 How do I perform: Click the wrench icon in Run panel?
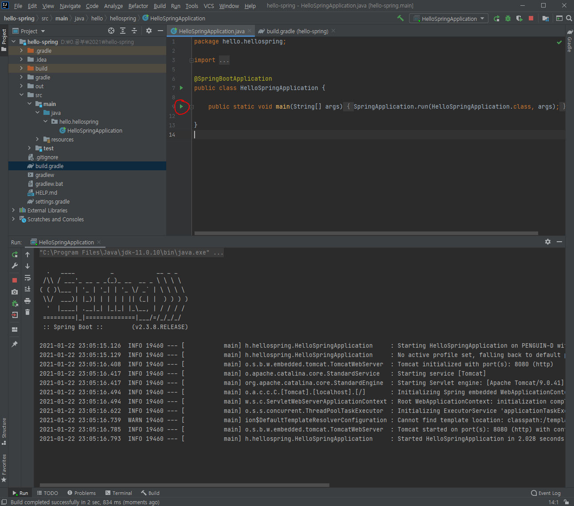pos(15,266)
